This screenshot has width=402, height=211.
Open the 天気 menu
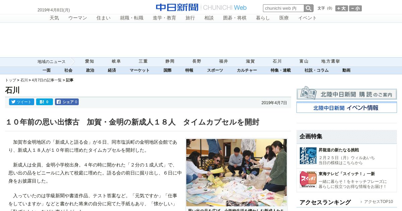pos(54,18)
